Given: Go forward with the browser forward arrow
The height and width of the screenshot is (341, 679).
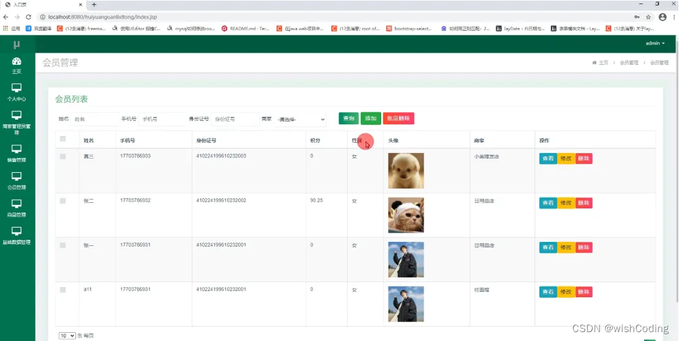Looking at the screenshot, I should [x=17, y=17].
